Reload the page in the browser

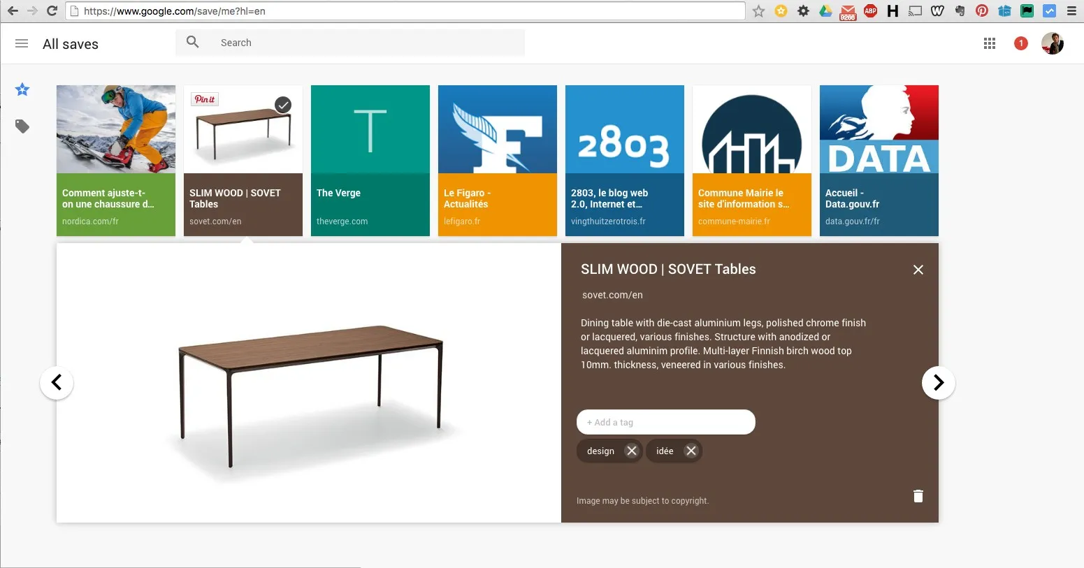(x=52, y=10)
